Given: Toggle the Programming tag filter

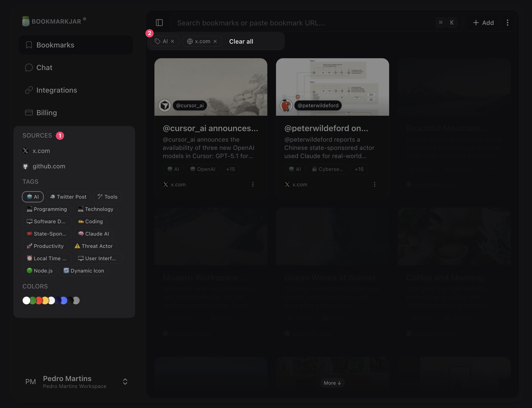Looking at the screenshot, I should click(47, 209).
